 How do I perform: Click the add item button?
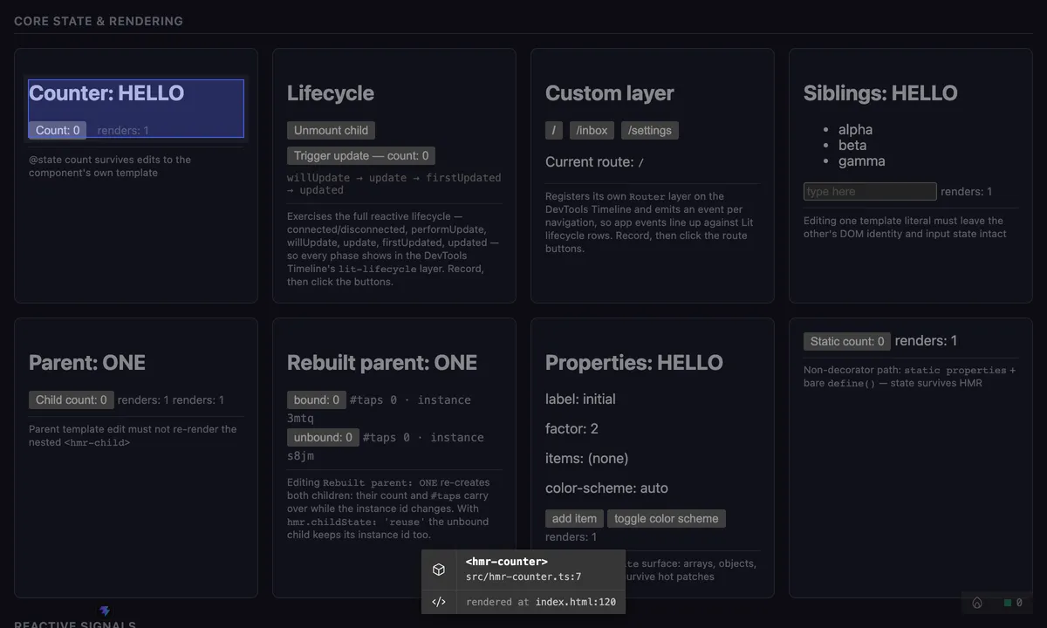click(574, 518)
